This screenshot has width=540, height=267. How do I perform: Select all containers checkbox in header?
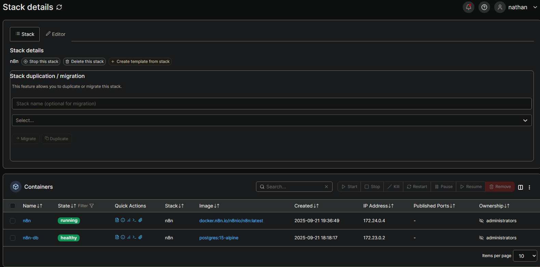click(x=13, y=206)
